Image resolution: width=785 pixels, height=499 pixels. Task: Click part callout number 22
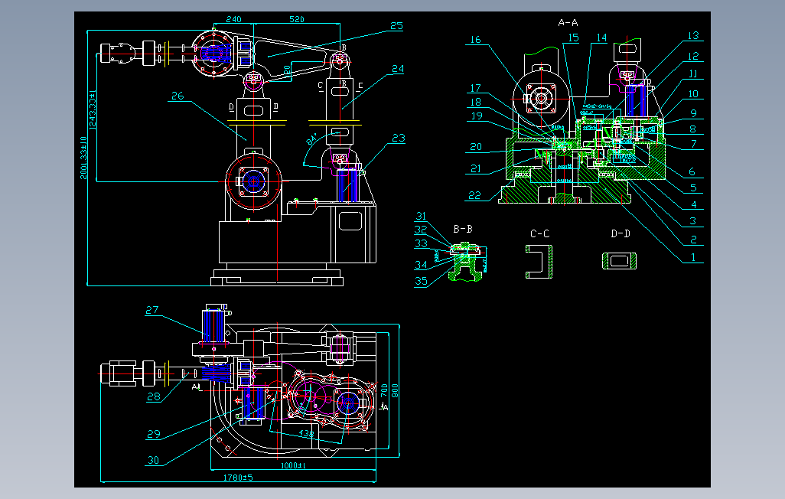coord(474,195)
